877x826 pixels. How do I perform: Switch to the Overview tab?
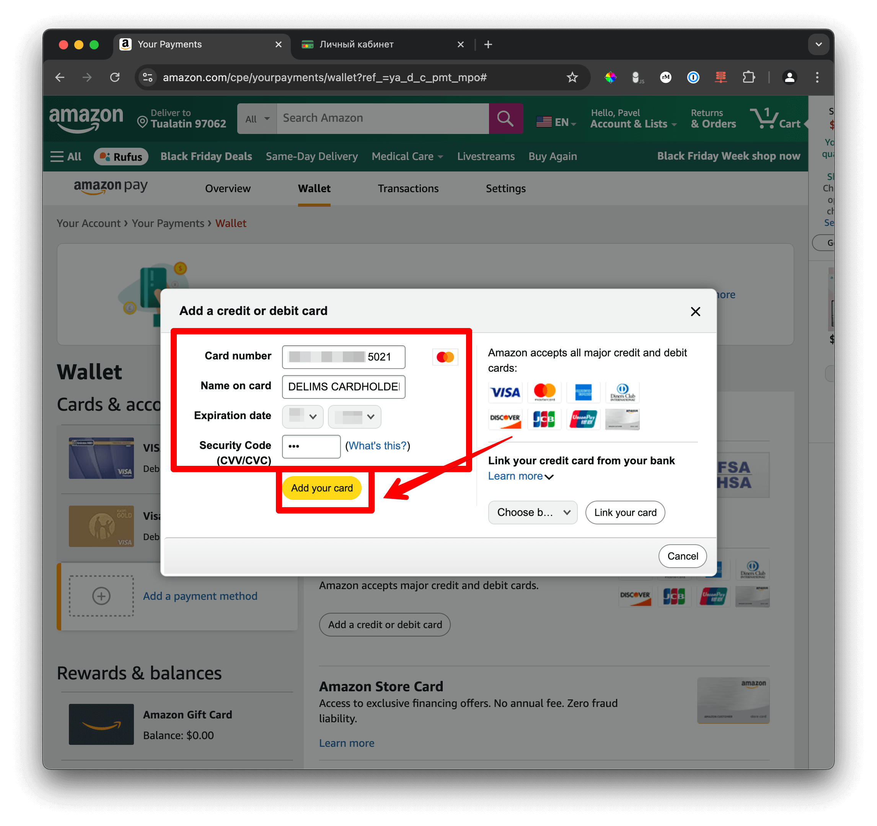click(228, 189)
